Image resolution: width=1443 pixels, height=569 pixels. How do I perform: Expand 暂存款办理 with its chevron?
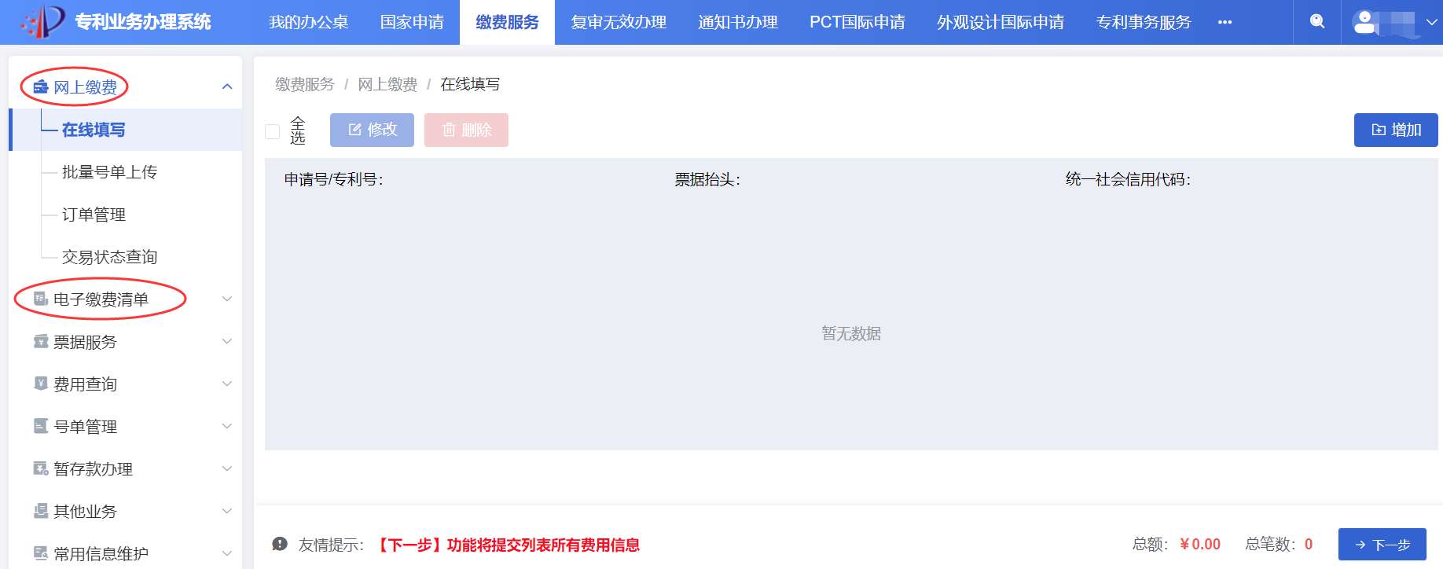point(227,468)
